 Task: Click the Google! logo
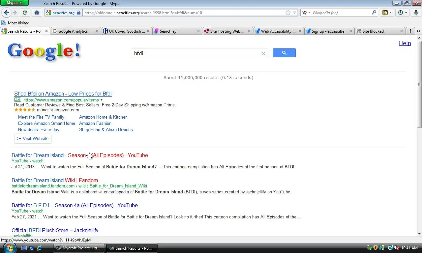click(44, 51)
